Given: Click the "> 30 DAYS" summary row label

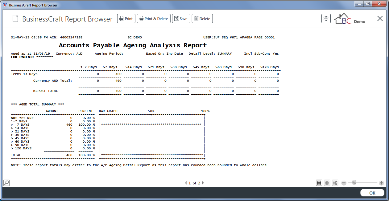Looking at the screenshot, I should [20, 135].
